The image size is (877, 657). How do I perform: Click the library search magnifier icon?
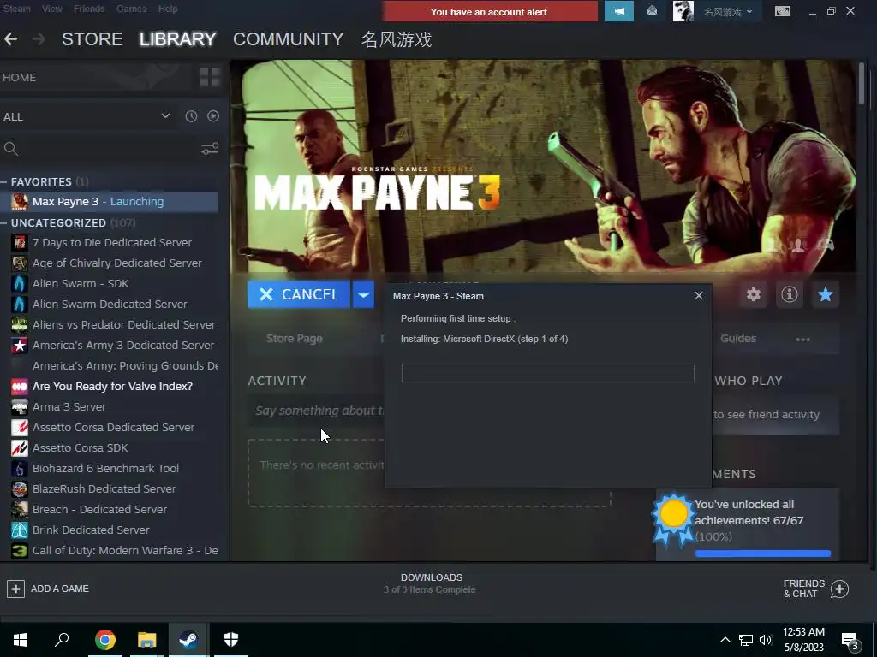(10, 149)
